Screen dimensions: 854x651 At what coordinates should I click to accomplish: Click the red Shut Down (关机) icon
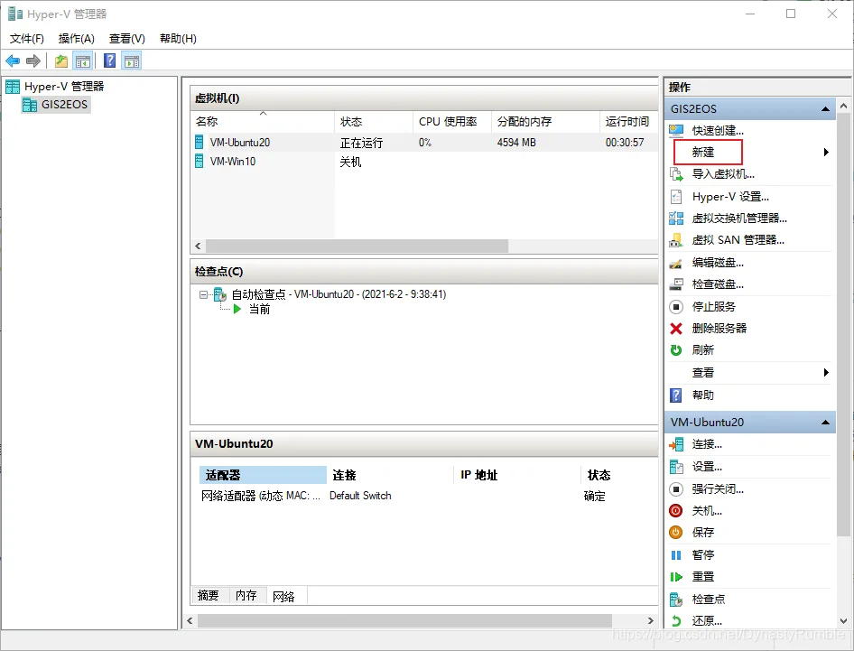tap(676, 511)
